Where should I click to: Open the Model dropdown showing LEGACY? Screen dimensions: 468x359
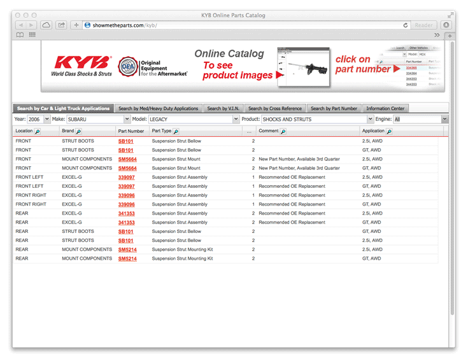coord(194,119)
